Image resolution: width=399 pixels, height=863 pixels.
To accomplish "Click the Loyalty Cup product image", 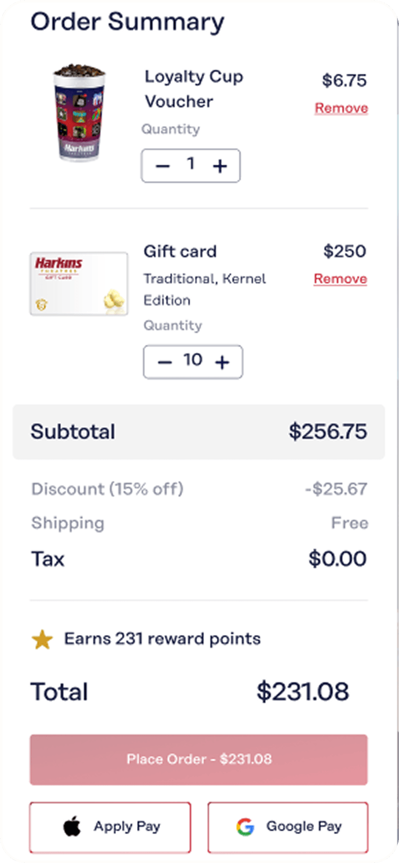I will [80, 112].
